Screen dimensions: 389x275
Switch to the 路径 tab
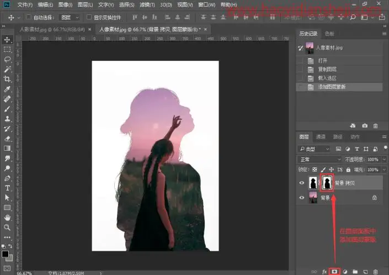pyautogui.click(x=338, y=137)
